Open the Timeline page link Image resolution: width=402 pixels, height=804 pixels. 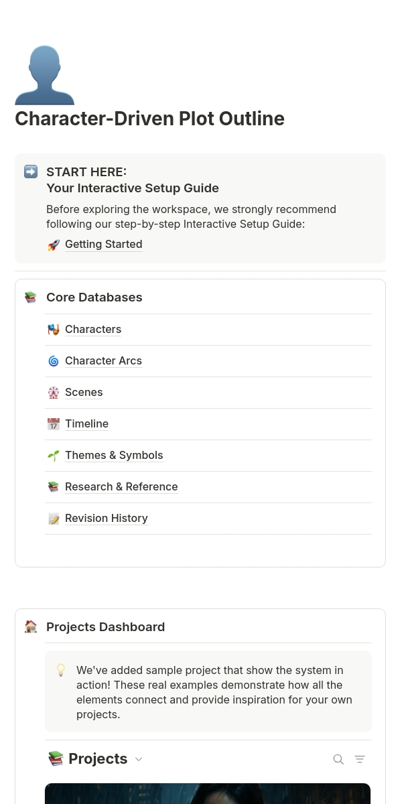coord(86,424)
